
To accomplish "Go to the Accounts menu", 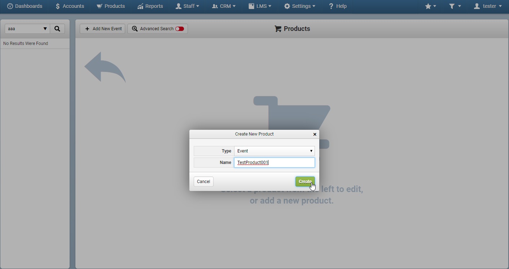I will pyautogui.click(x=70, y=6).
